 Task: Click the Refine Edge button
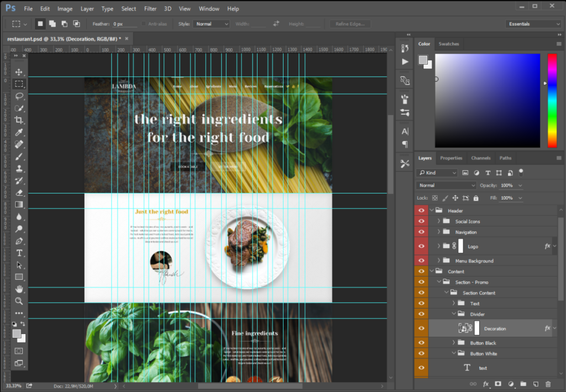350,24
